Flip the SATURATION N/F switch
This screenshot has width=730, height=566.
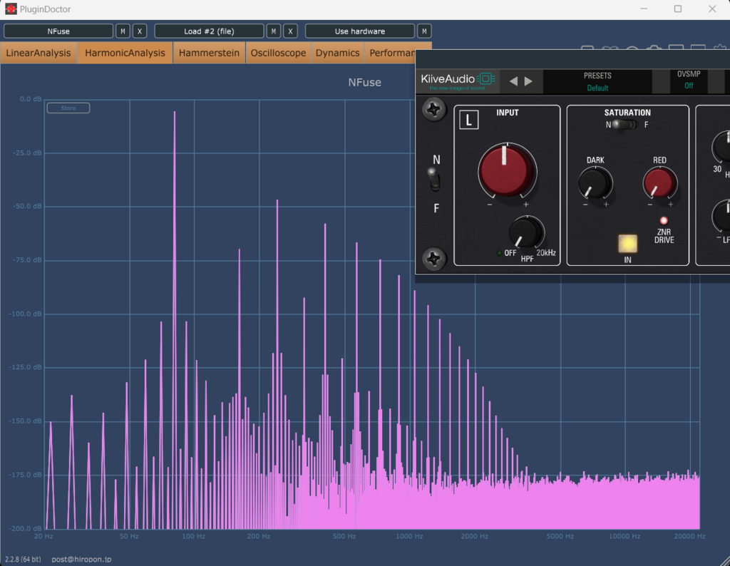click(x=624, y=124)
